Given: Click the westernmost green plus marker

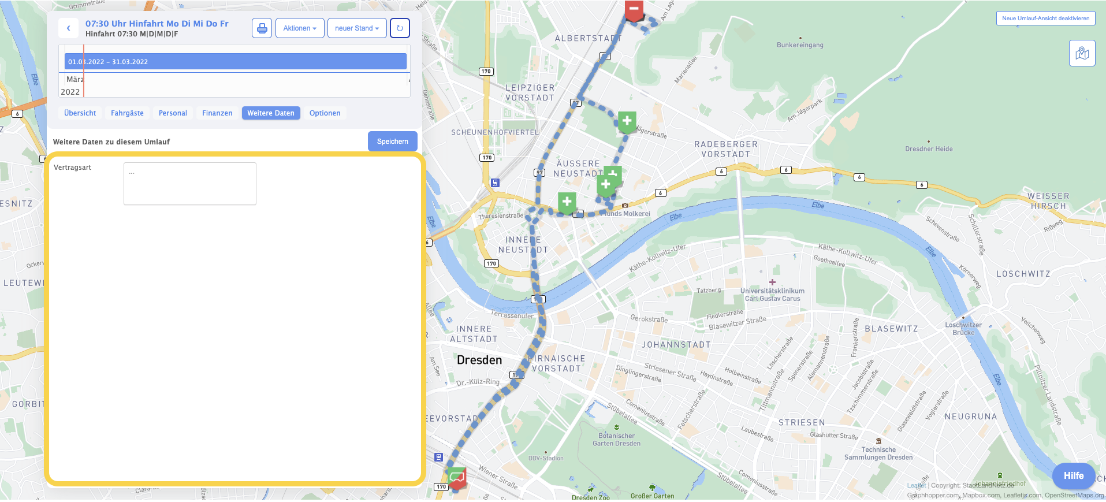Looking at the screenshot, I should (567, 202).
